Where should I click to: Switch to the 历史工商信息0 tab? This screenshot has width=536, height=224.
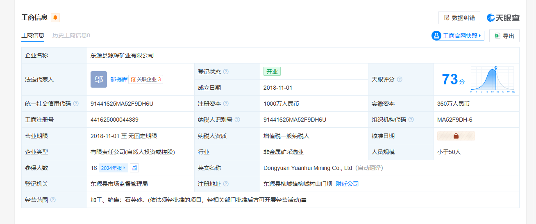click(x=71, y=35)
